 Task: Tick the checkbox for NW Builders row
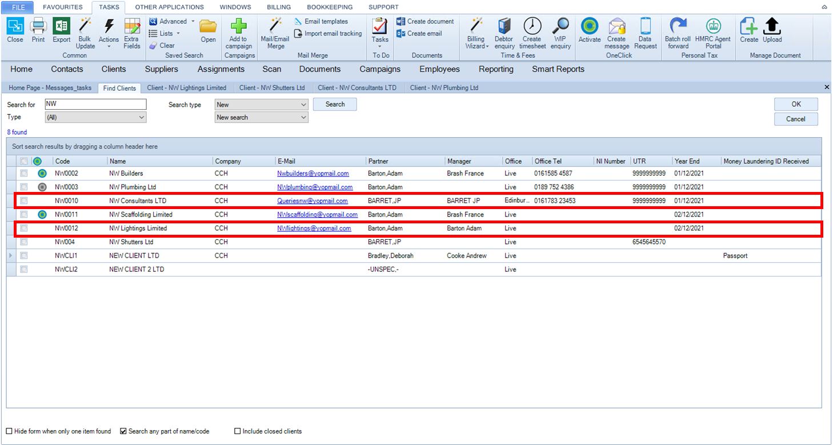24,173
